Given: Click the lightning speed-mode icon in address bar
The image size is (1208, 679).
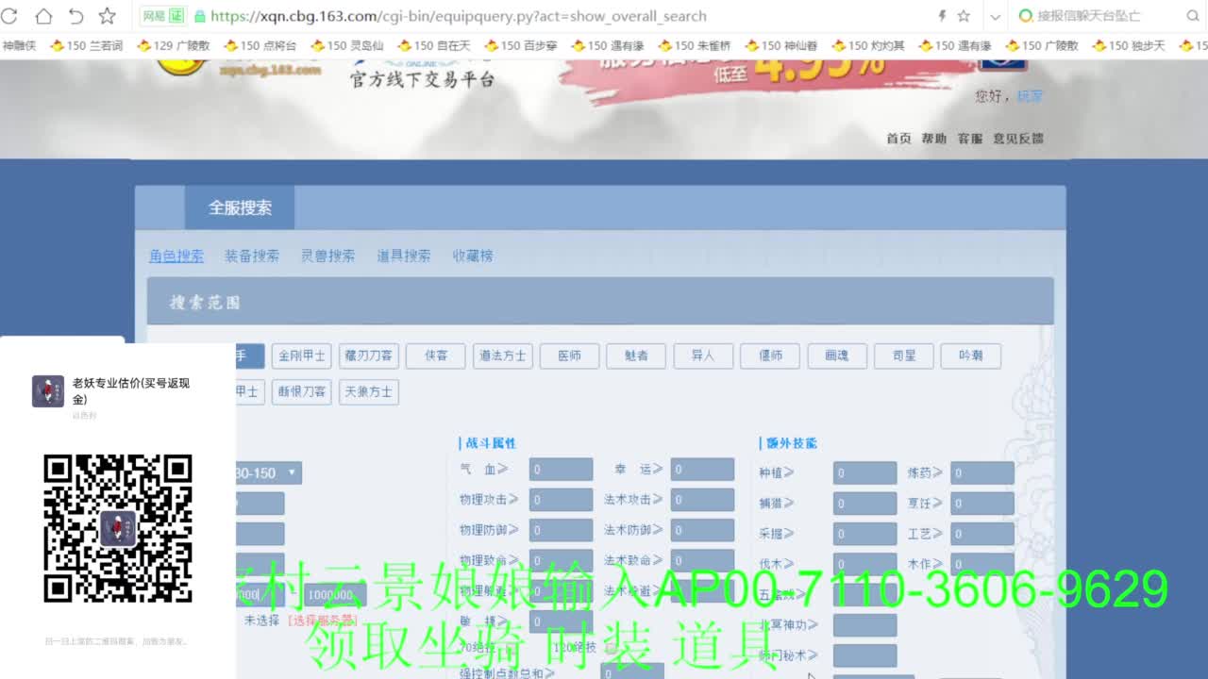Looking at the screenshot, I should click(x=942, y=16).
